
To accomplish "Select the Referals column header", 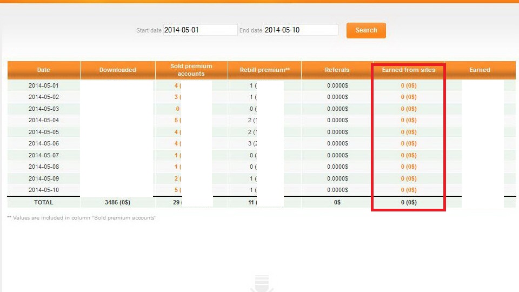I will [337, 70].
